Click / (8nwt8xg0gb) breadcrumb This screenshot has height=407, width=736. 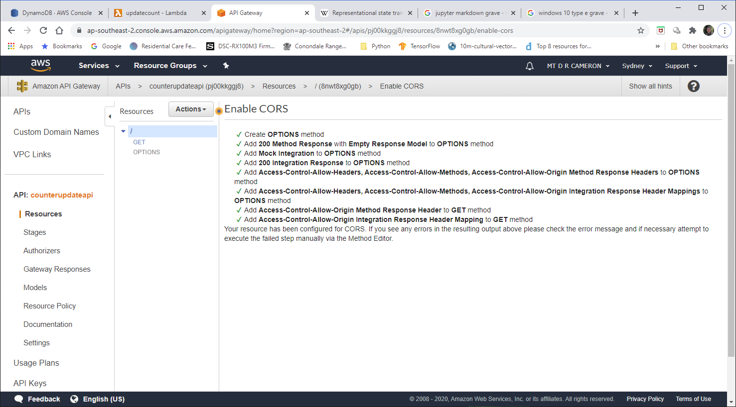(338, 86)
